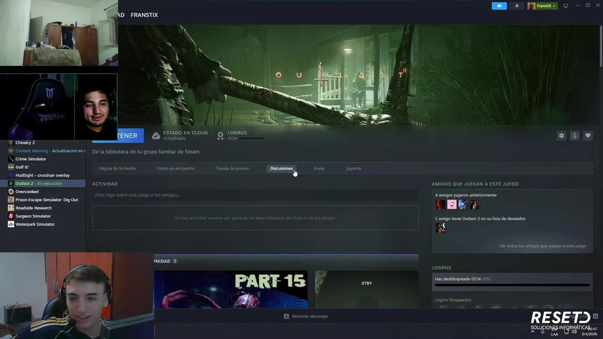Open the FRANSTIX top navigation menu
Viewport: 603px width, 339px height.
click(144, 15)
